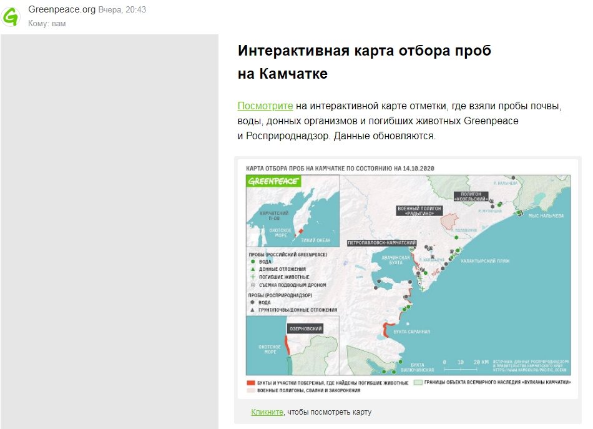Click the gray circle Rosprirodnadzor 'Вода' legend icon
This screenshot has height=429, width=593.
click(x=252, y=302)
